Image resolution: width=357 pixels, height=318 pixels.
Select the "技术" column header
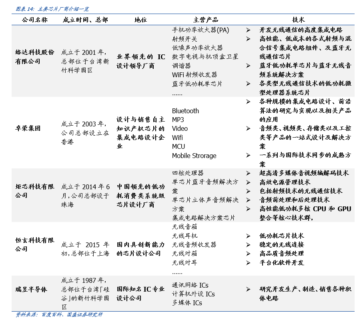coord(298,20)
